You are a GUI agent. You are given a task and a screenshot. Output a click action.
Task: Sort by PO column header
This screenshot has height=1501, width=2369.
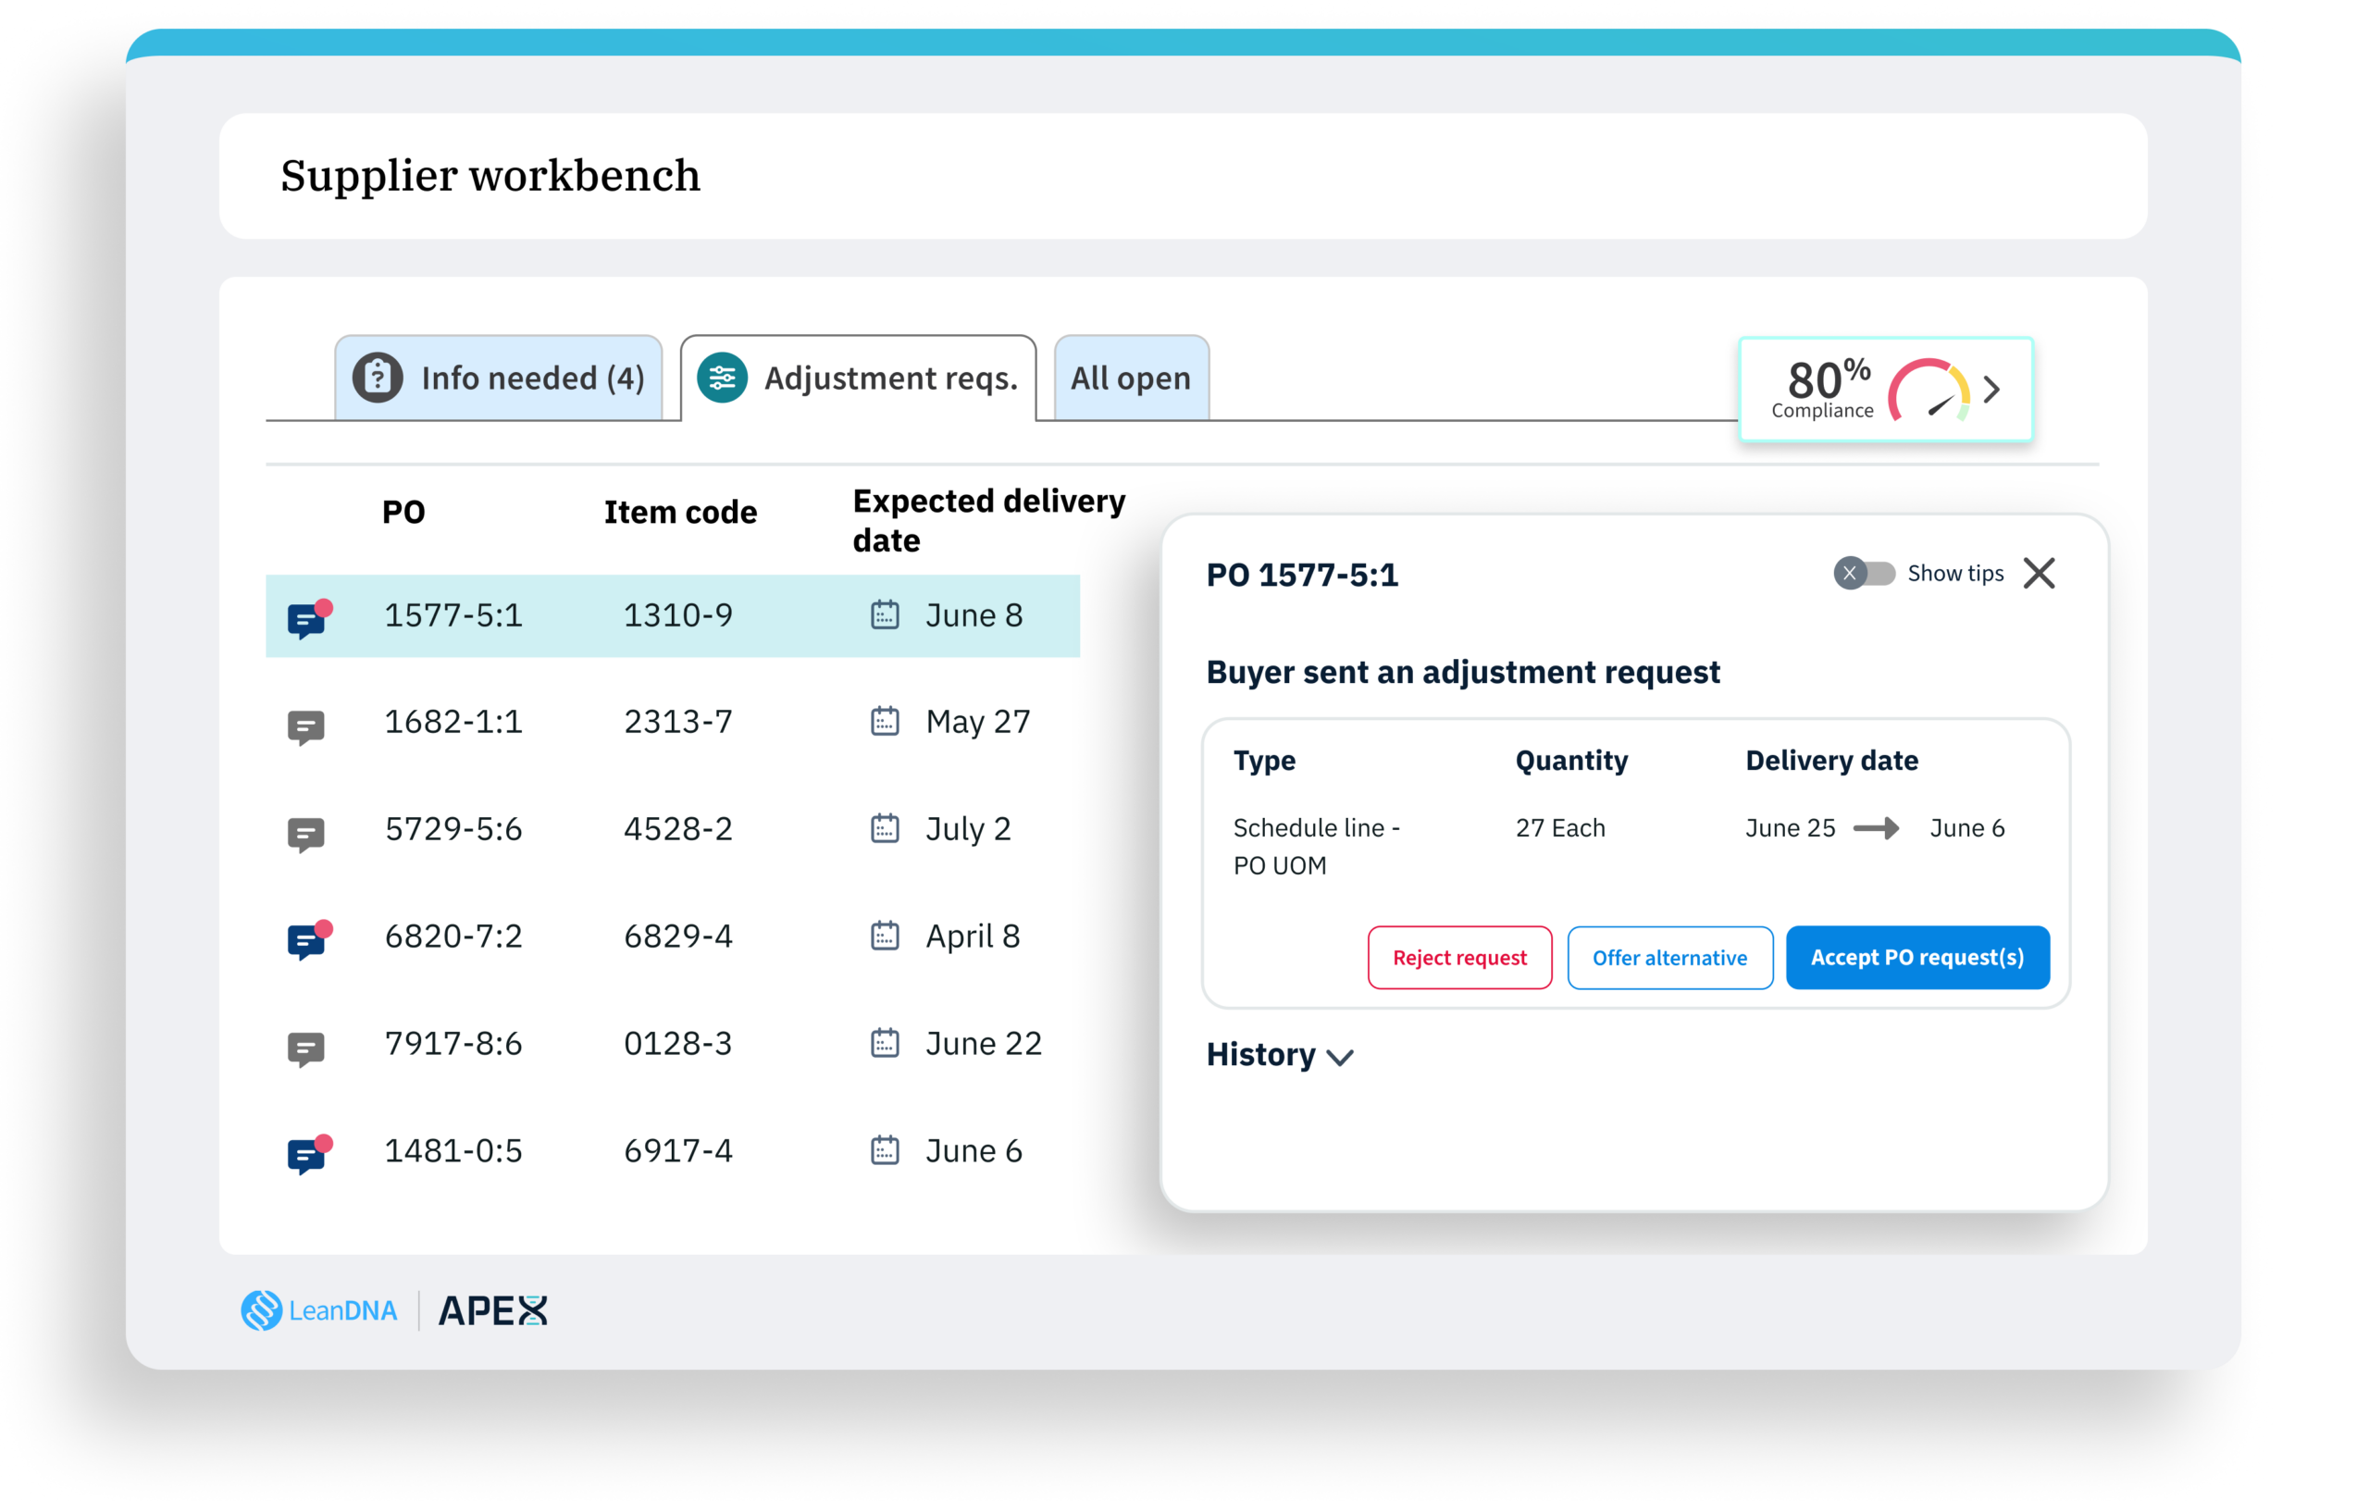(403, 513)
